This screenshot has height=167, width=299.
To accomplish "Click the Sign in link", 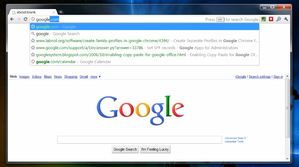I will click(278, 76).
